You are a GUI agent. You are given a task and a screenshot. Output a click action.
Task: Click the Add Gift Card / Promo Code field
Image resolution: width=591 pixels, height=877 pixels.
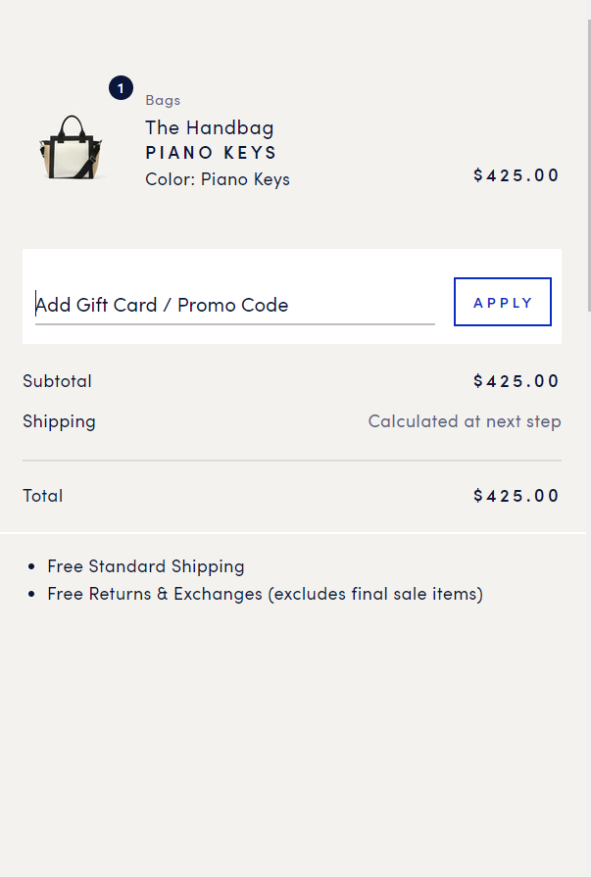click(x=234, y=305)
